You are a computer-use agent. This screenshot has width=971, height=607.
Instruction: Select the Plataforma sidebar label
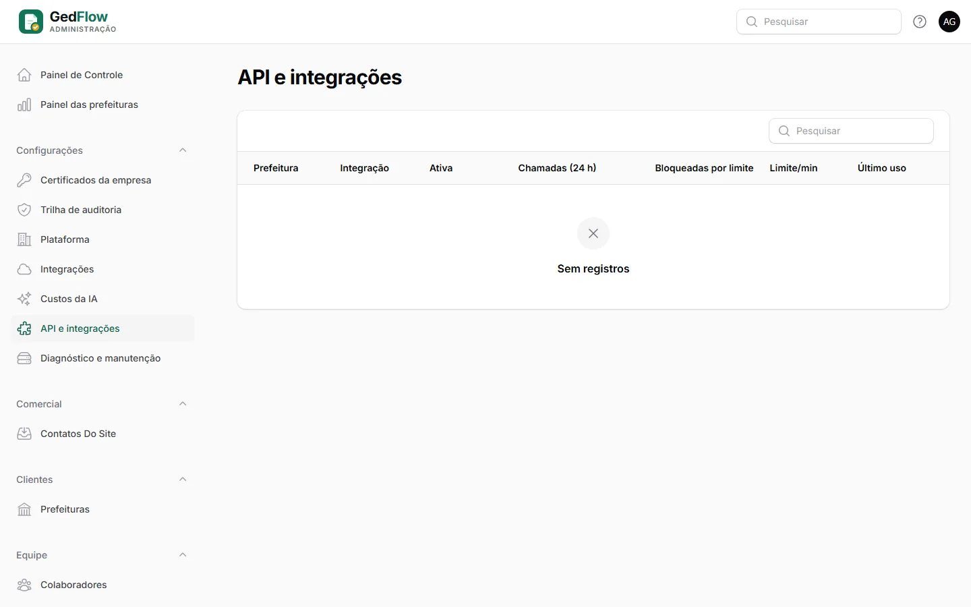pos(65,239)
